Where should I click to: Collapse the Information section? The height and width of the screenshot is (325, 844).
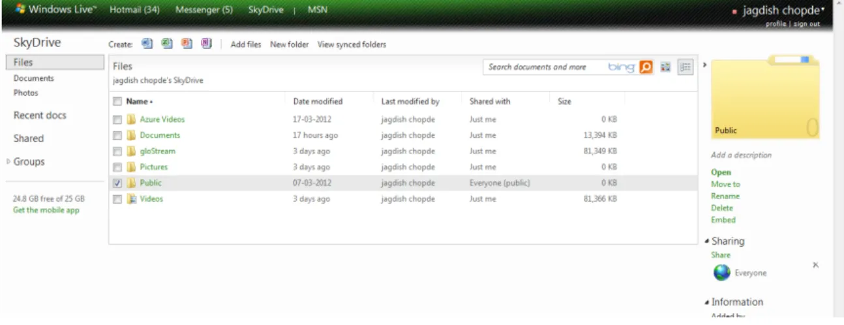707,302
